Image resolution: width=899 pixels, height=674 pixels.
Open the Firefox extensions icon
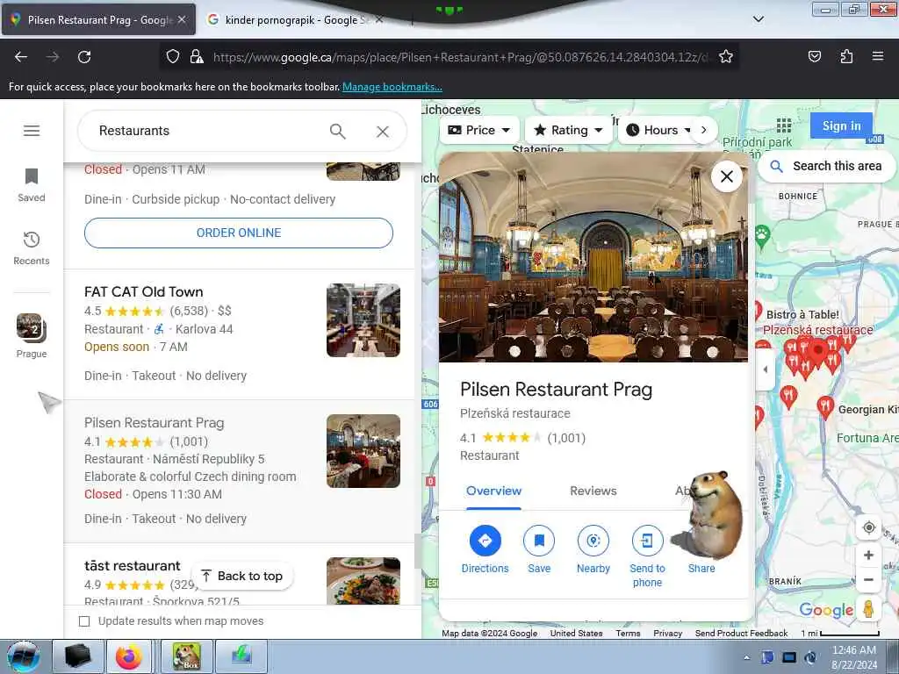[x=846, y=57]
